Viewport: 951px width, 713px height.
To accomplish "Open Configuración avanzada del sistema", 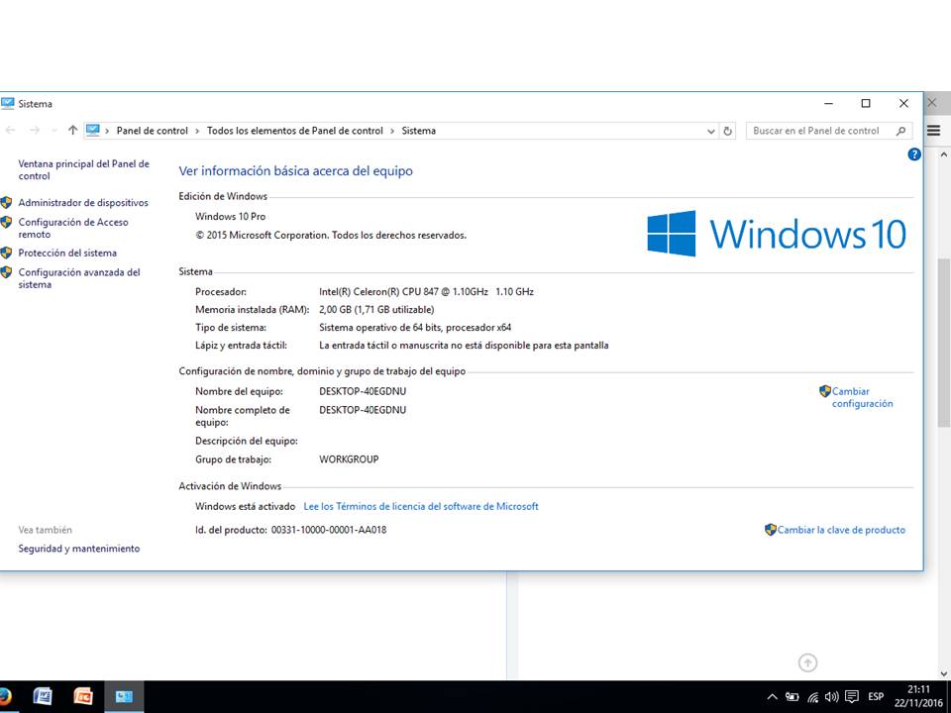I will pyautogui.click(x=79, y=278).
